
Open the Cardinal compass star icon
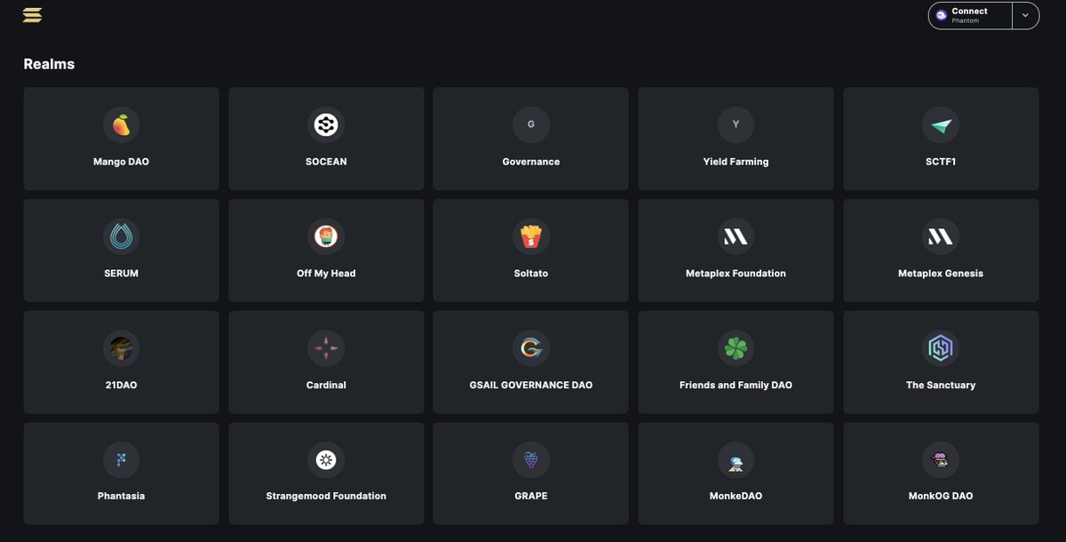click(326, 349)
